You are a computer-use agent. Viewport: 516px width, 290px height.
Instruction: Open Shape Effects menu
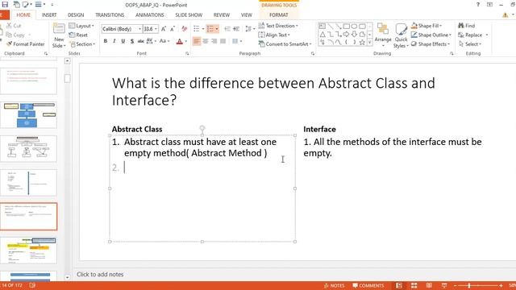pyautogui.click(x=430, y=44)
